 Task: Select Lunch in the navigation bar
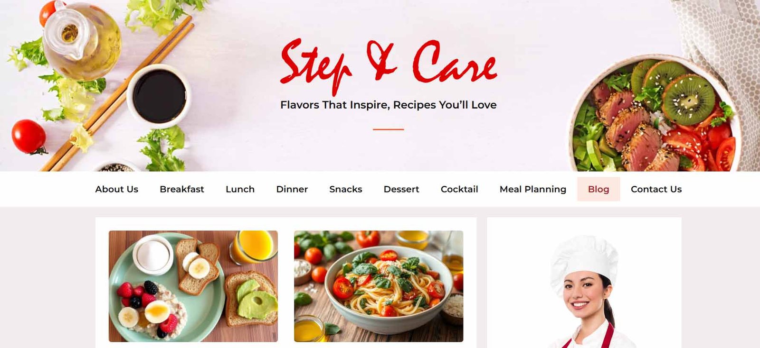(x=240, y=189)
